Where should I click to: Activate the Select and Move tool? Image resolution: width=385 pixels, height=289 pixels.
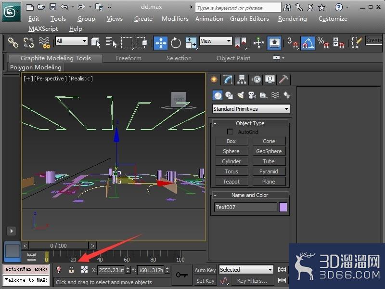pos(160,43)
